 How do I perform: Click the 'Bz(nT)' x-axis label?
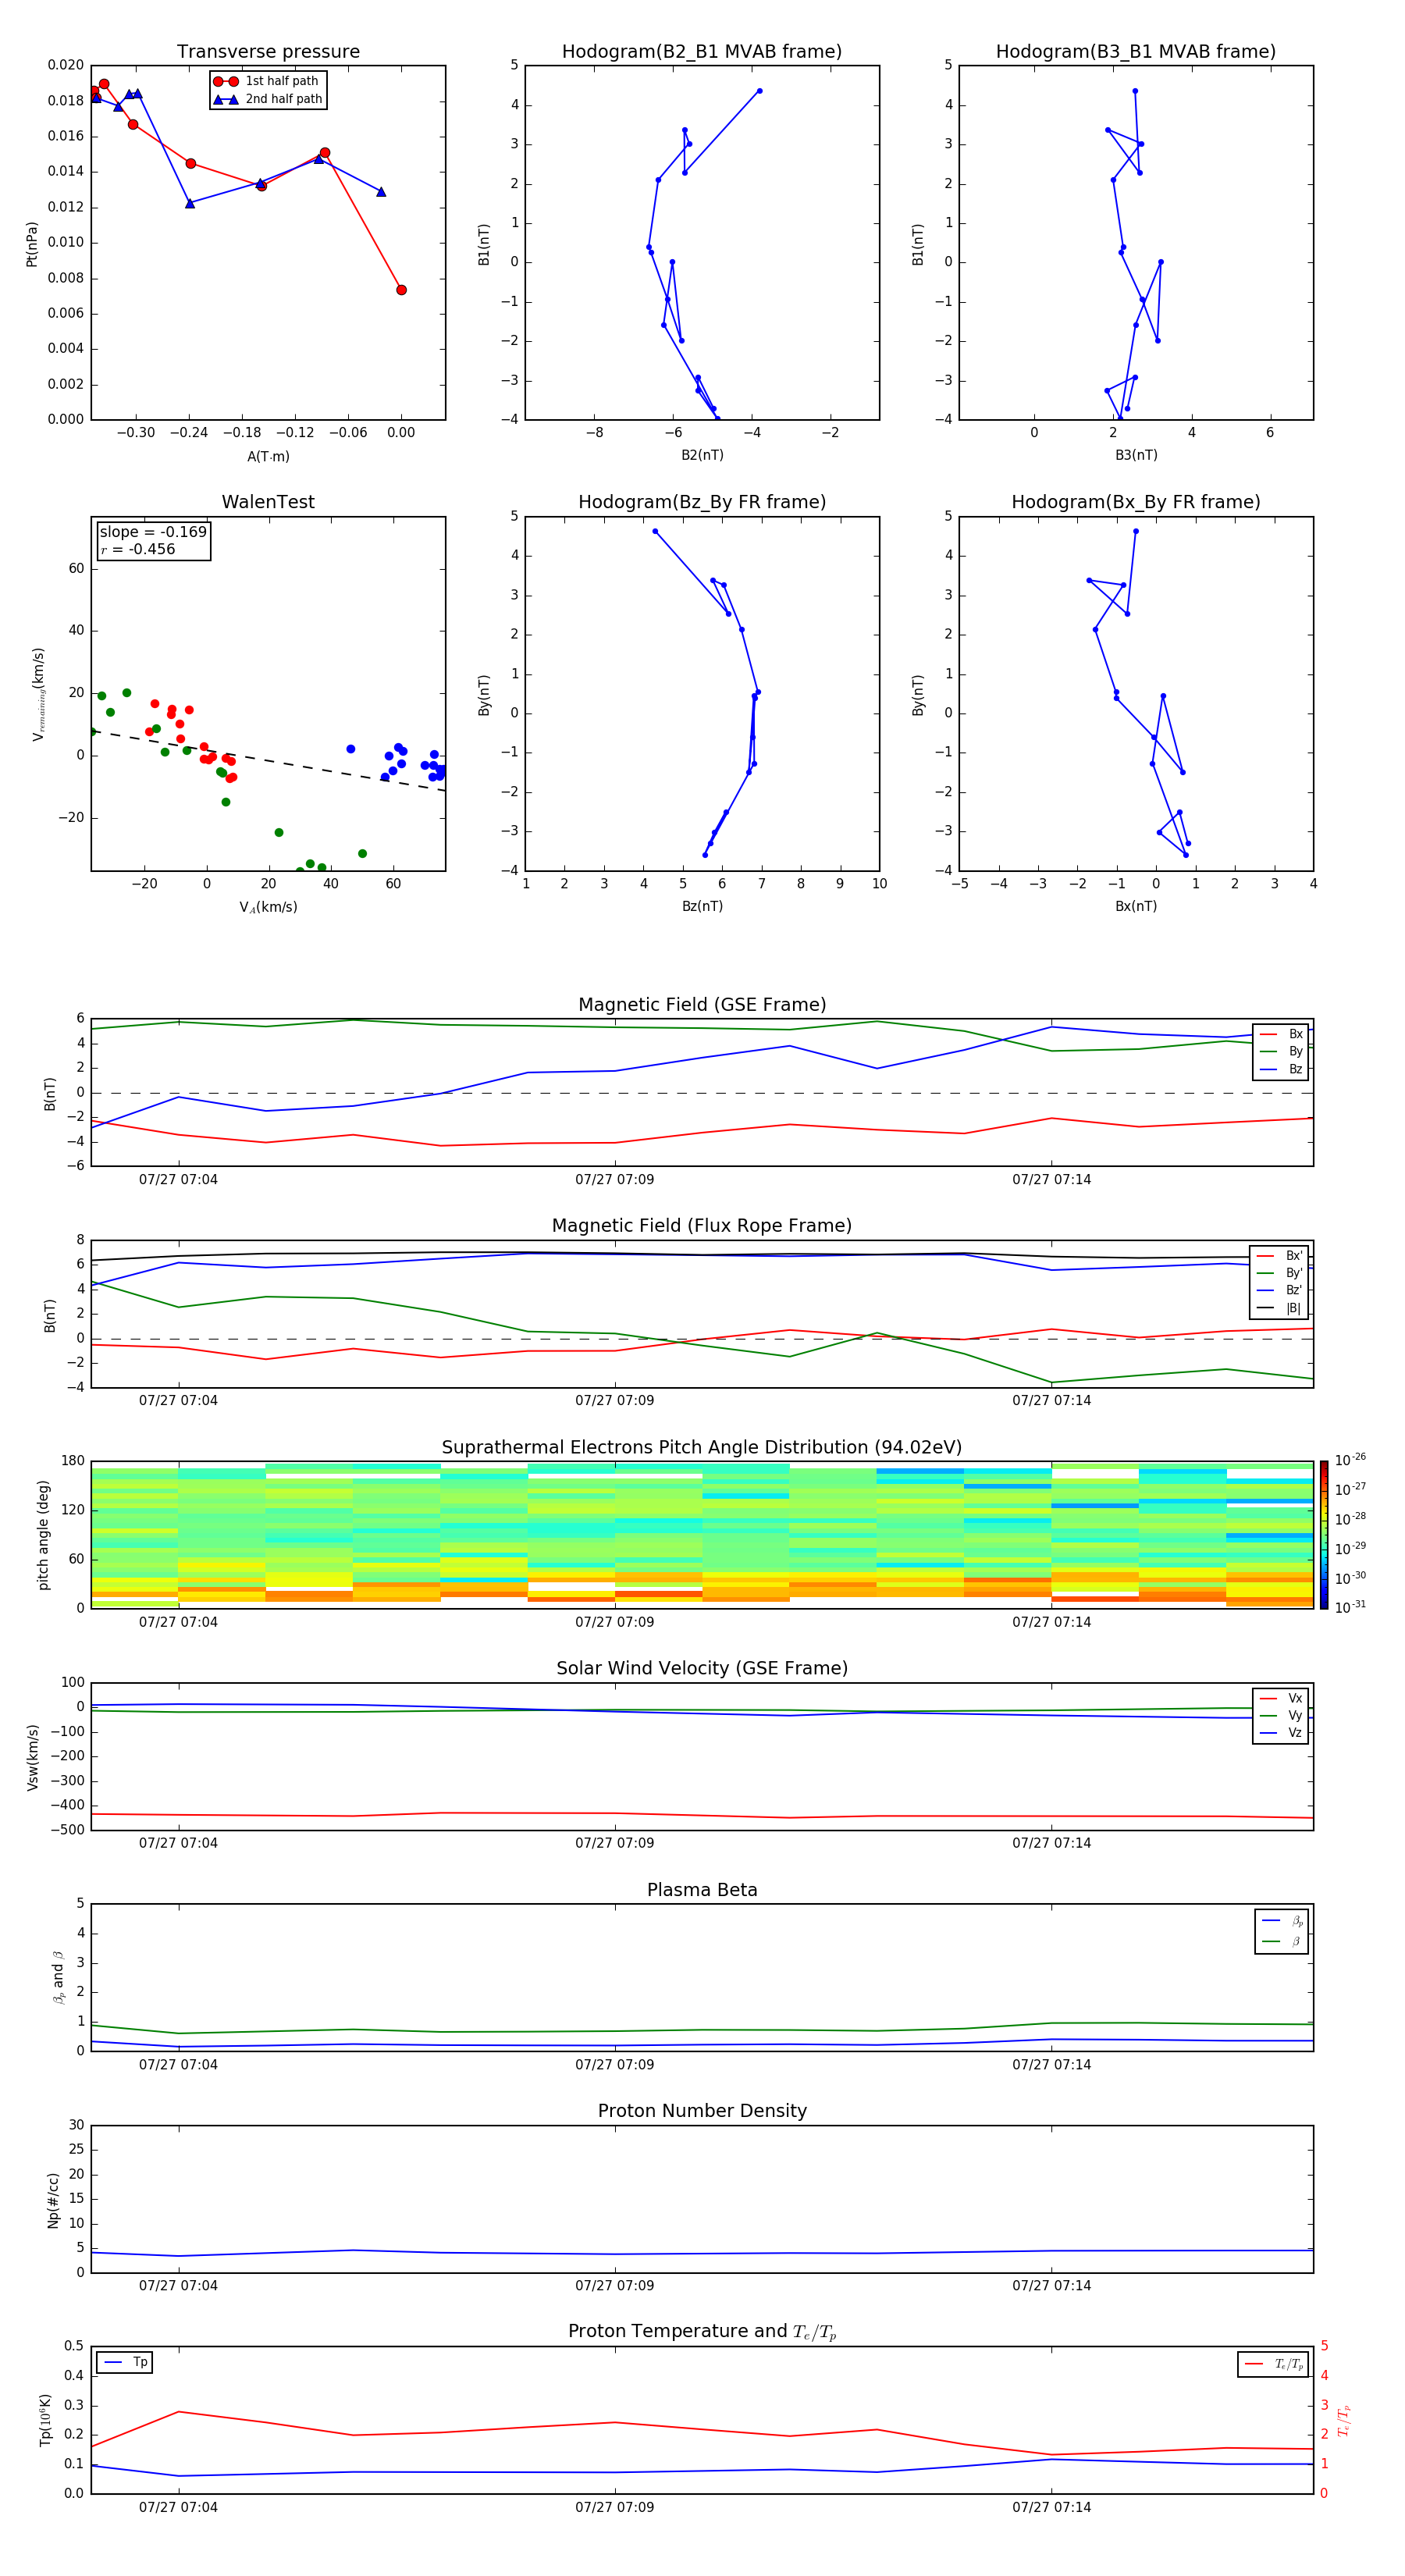(x=702, y=906)
